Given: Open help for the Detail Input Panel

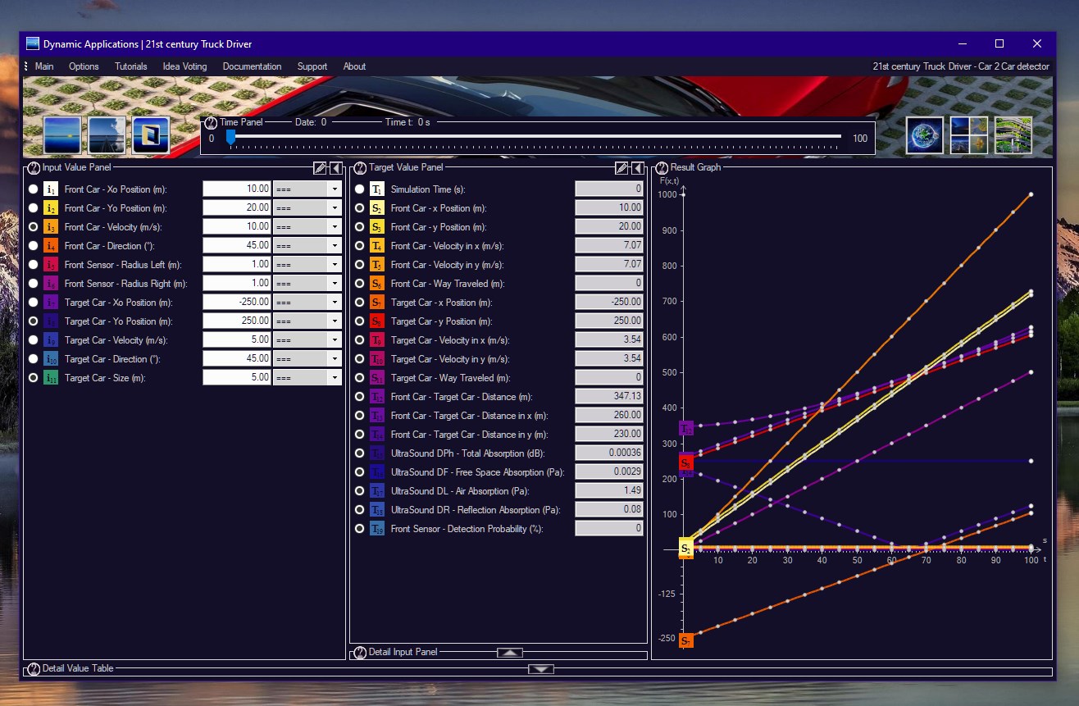Looking at the screenshot, I should [x=360, y=653].
